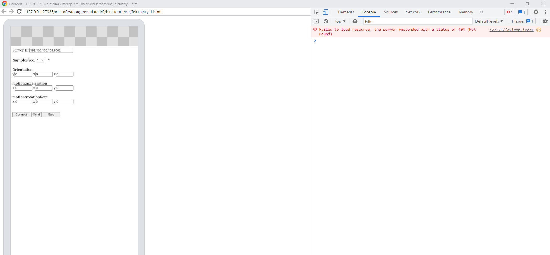Minimize the DevTools window
Image resolution: width=550 pixels, height=255 pixels.
click(512, 4)
